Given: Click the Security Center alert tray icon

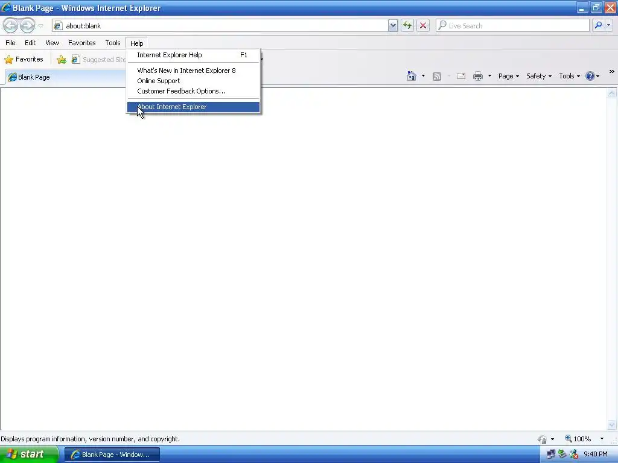Looking at the screenshot, I should [574, 455].
